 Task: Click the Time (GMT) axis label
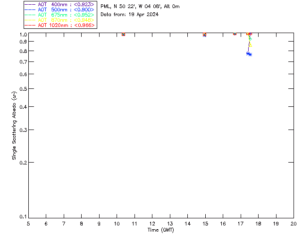point(161,230)
